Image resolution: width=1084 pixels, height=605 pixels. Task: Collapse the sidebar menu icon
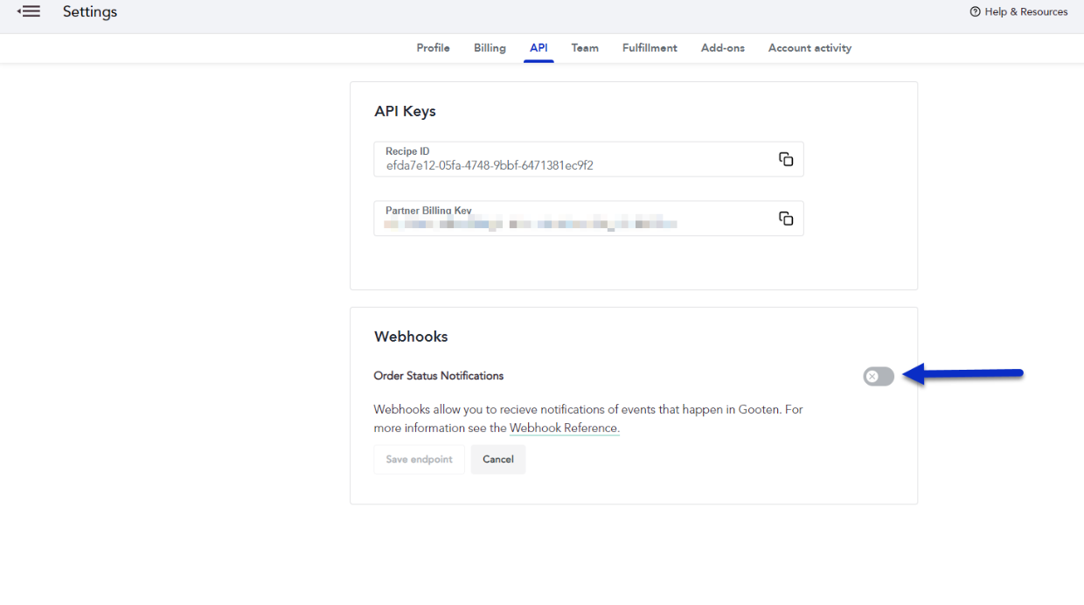(29, 11)
